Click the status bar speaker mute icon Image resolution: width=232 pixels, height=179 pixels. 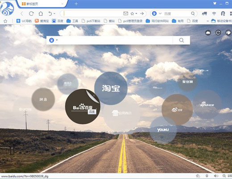pyautogui.click(x=216, y=176)
